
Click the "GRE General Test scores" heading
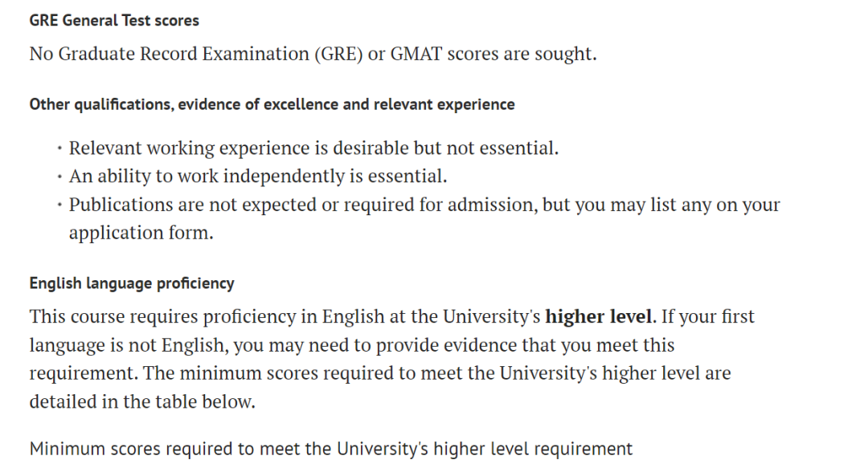pyautogui.click(x=114, y=21)
